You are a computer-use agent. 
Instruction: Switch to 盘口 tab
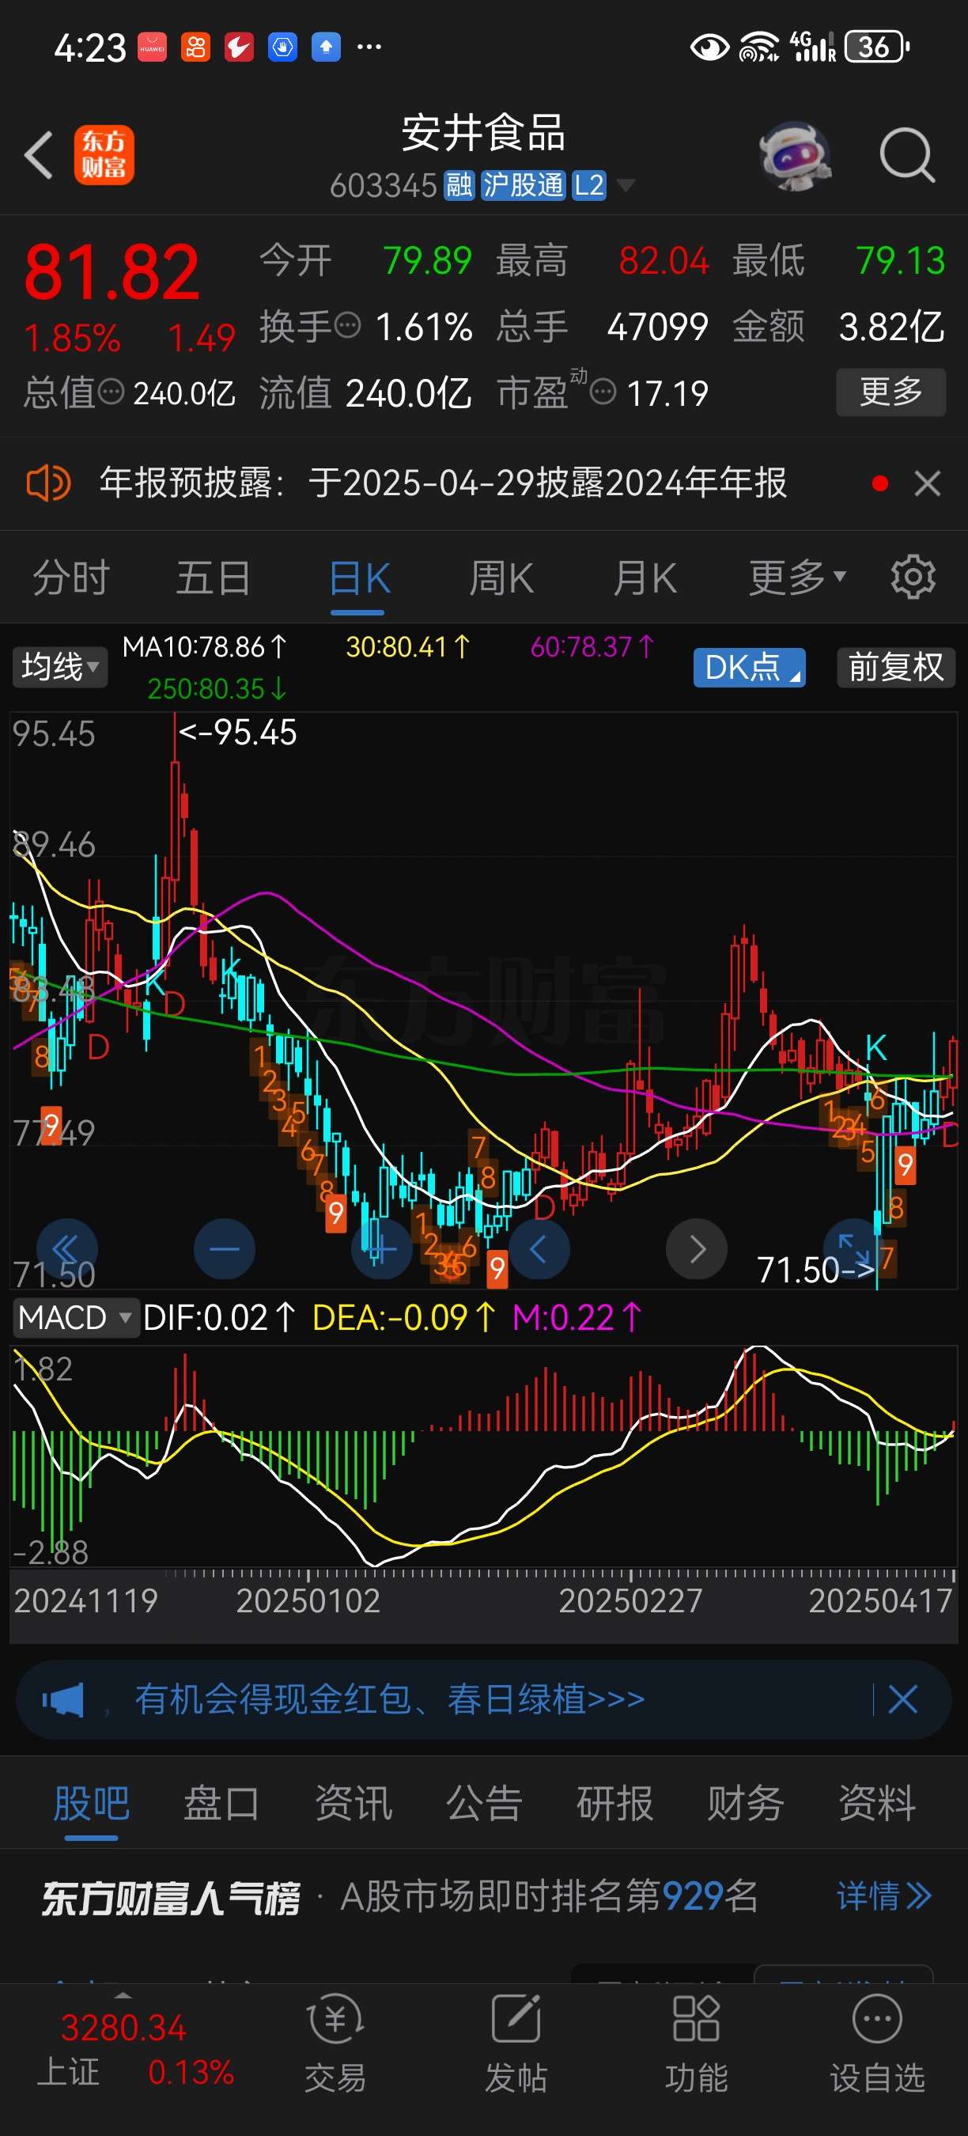(x=221, y=1803)
